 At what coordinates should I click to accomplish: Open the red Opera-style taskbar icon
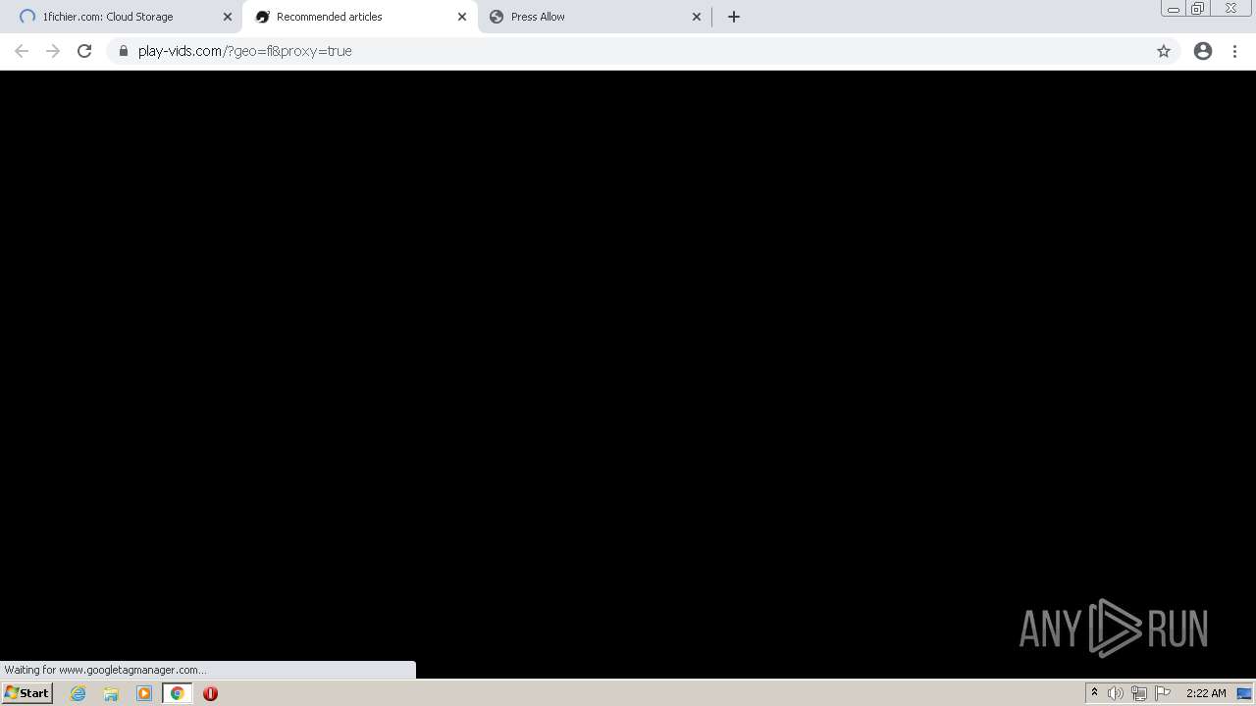[210, 693]
